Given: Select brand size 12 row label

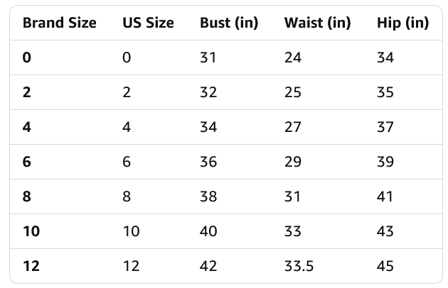Looking at the screenshot, I should click(x=31, y=266).
